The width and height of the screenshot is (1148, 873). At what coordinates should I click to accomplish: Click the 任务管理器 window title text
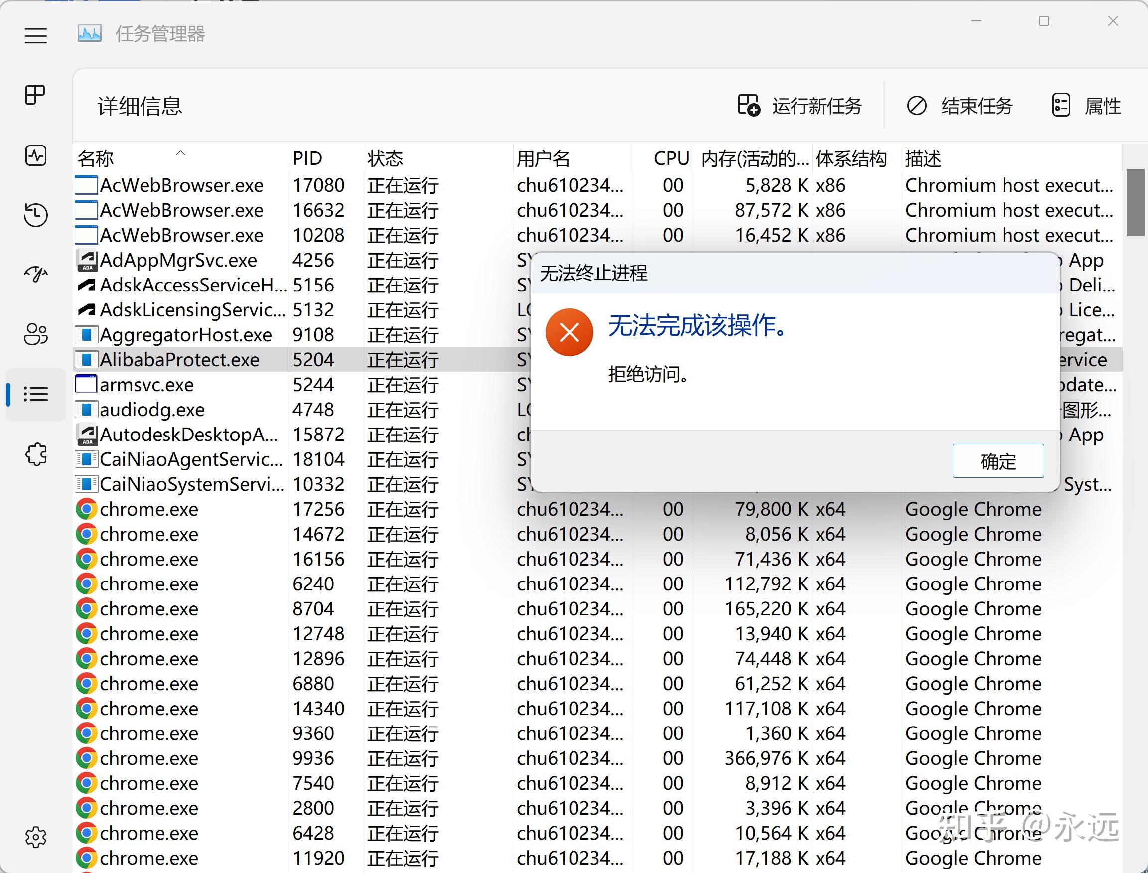[160, 34]
